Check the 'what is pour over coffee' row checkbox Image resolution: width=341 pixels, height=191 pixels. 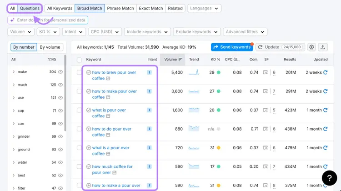[79, 110]
